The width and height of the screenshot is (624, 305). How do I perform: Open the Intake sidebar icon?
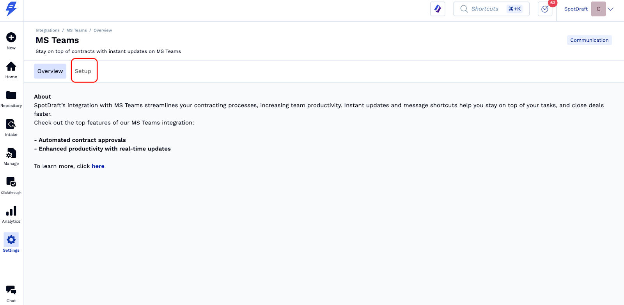[x=11, y=124]
